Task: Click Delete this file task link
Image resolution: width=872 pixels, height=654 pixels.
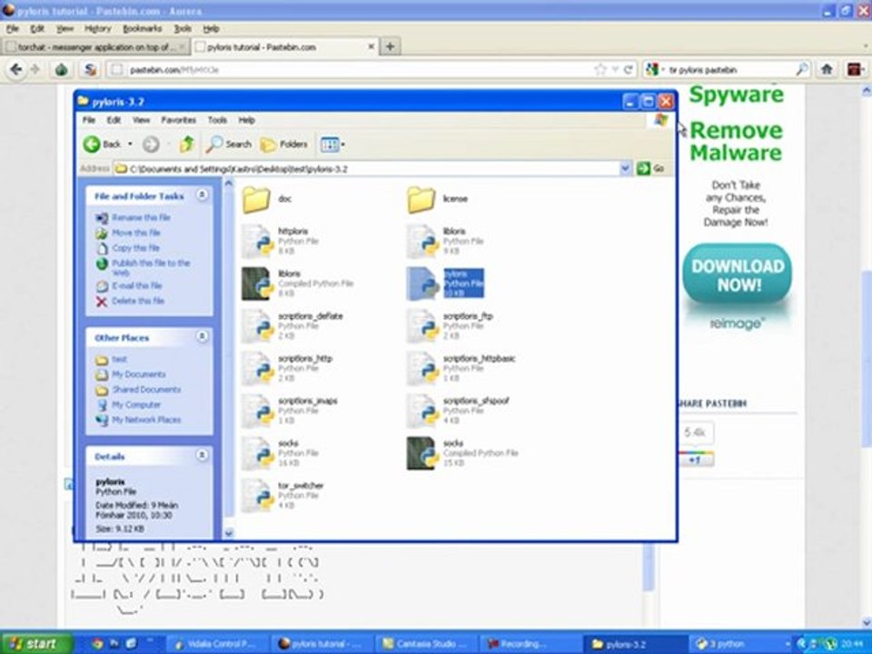Action: [130, 301]
